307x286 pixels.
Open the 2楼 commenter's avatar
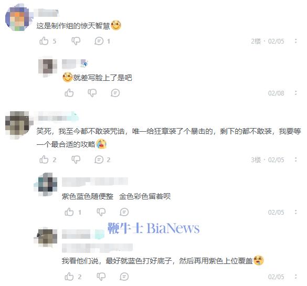point(18,18)
